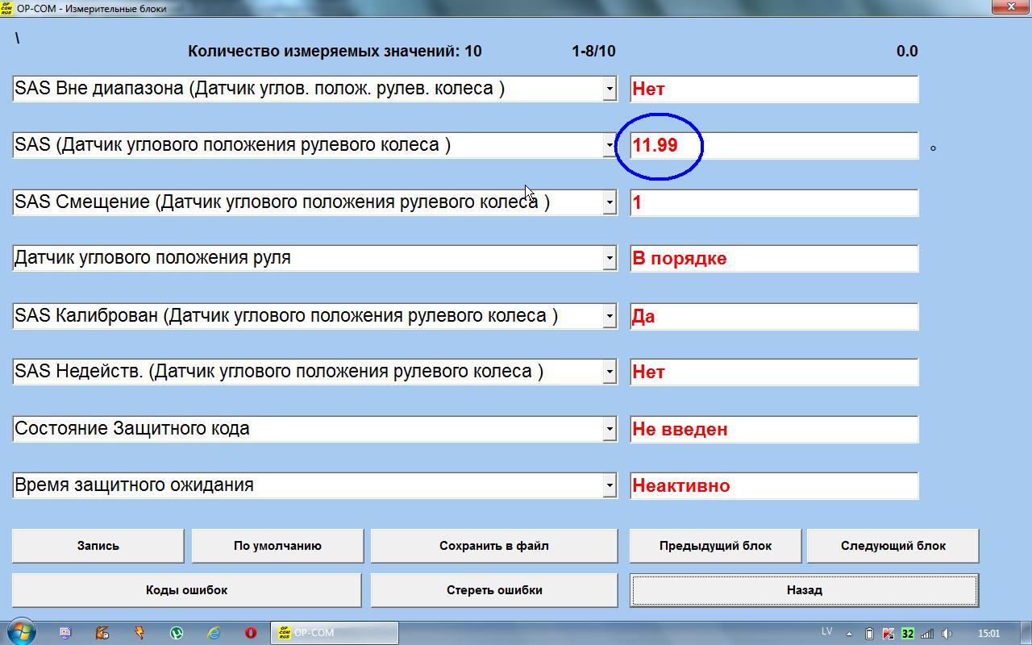Close the OP-COM window
This screenshot has height=645, width=1032.
tap(1009, 6)
